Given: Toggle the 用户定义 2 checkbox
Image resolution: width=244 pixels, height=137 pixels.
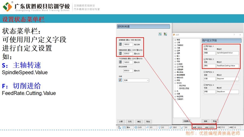Looking at the screenshot, I should coord(205,59).
